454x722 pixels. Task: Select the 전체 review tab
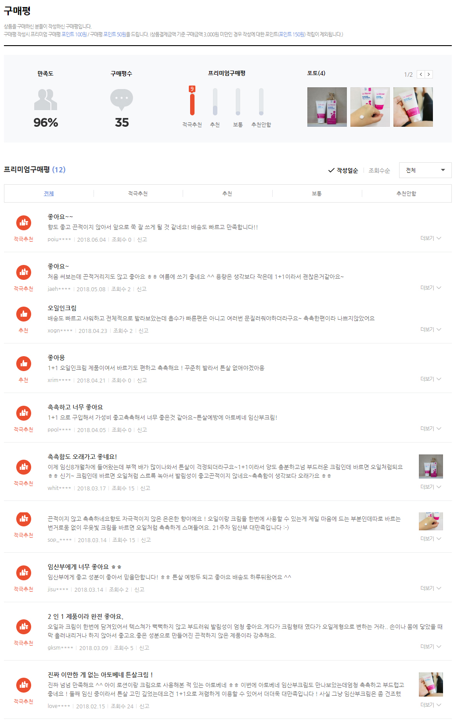click(x=49, y=193)
